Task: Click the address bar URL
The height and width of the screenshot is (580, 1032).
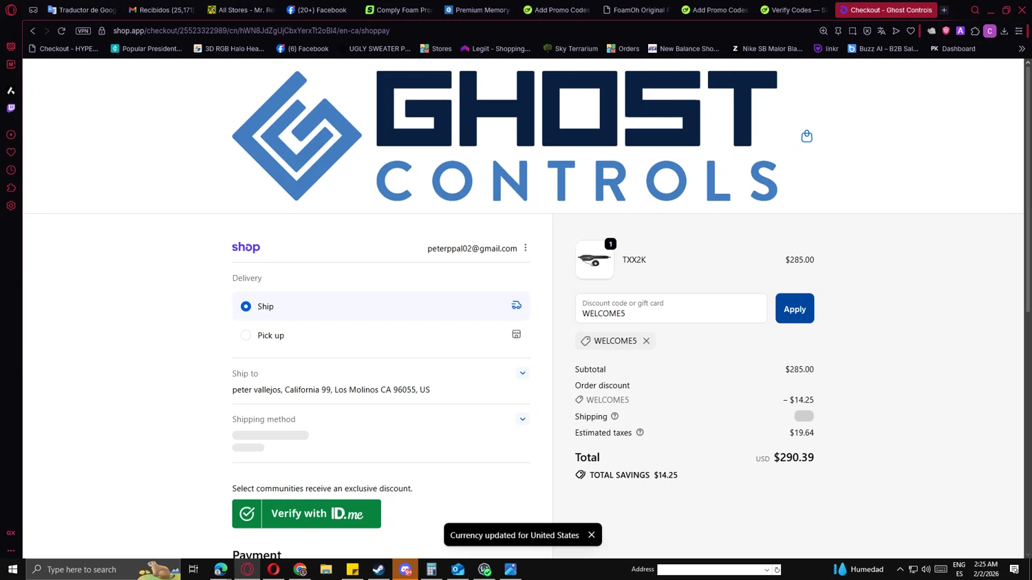Action: coord(251,31)
